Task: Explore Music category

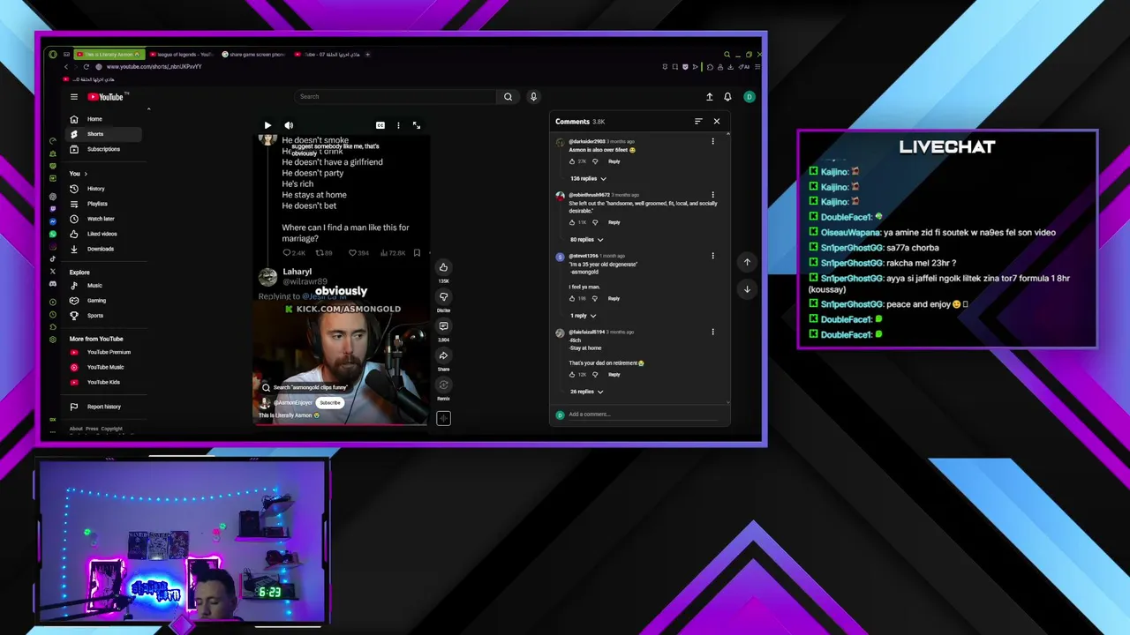Action: pos(104,286)
